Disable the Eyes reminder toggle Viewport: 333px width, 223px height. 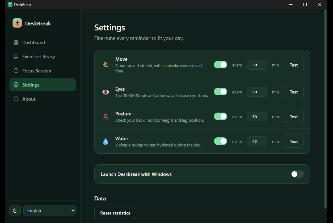(x=221, y=92)
